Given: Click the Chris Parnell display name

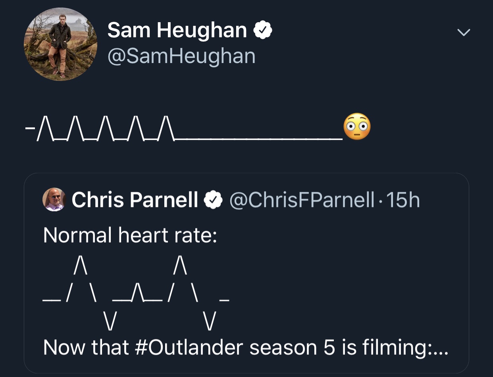Looking at the screenshot, I should 135,200.
